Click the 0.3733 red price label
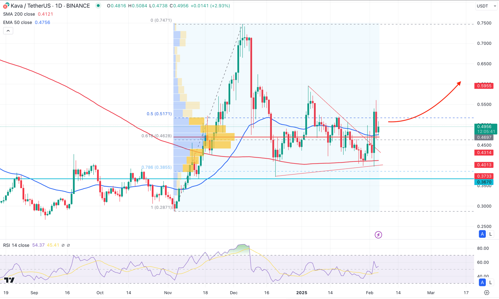The image size is (499, 299). tap(484, 176)
